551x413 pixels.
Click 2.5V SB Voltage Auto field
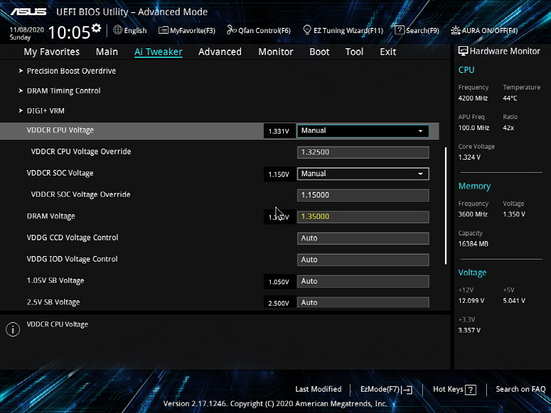363,302
